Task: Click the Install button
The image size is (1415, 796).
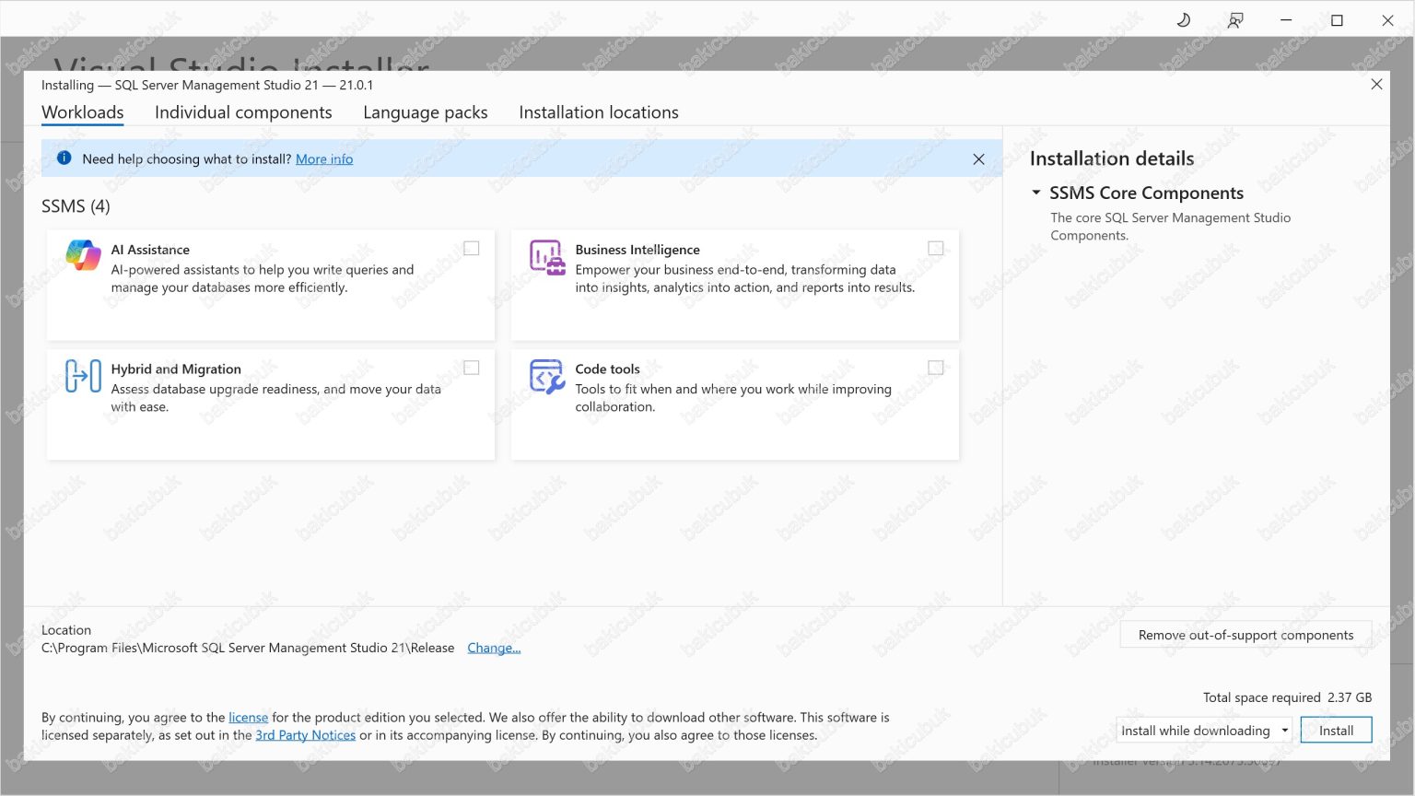Action: point(1336,729)
